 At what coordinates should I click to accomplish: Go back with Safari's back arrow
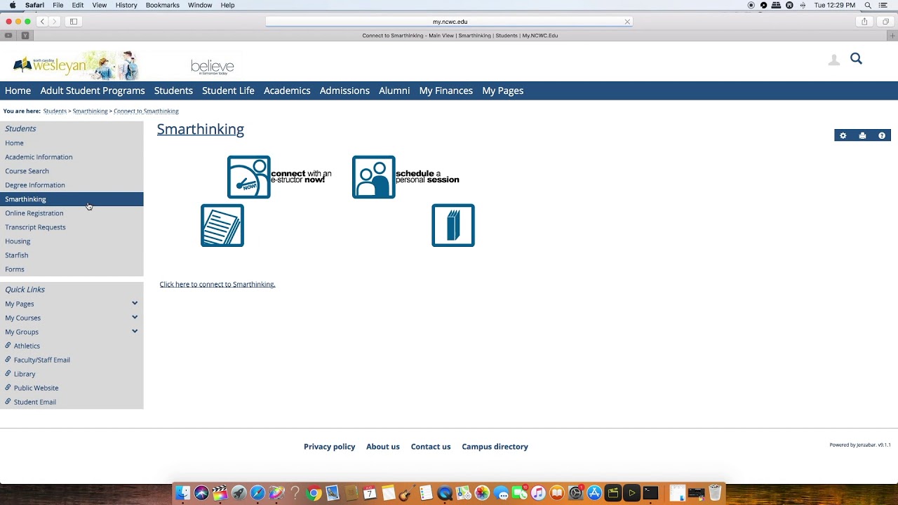coord(42,22)
